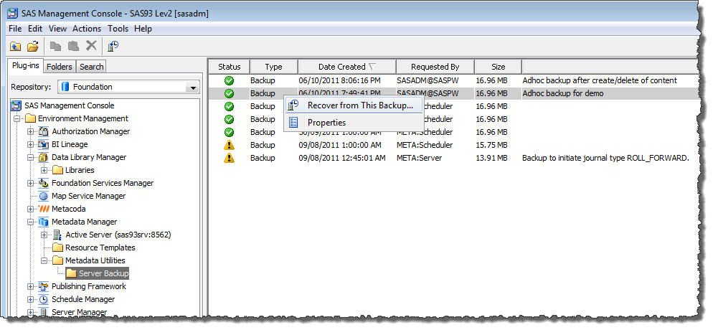Click the Paste toolbar icon
This screenshot has width=713, height=330.
tap(72, 46)
